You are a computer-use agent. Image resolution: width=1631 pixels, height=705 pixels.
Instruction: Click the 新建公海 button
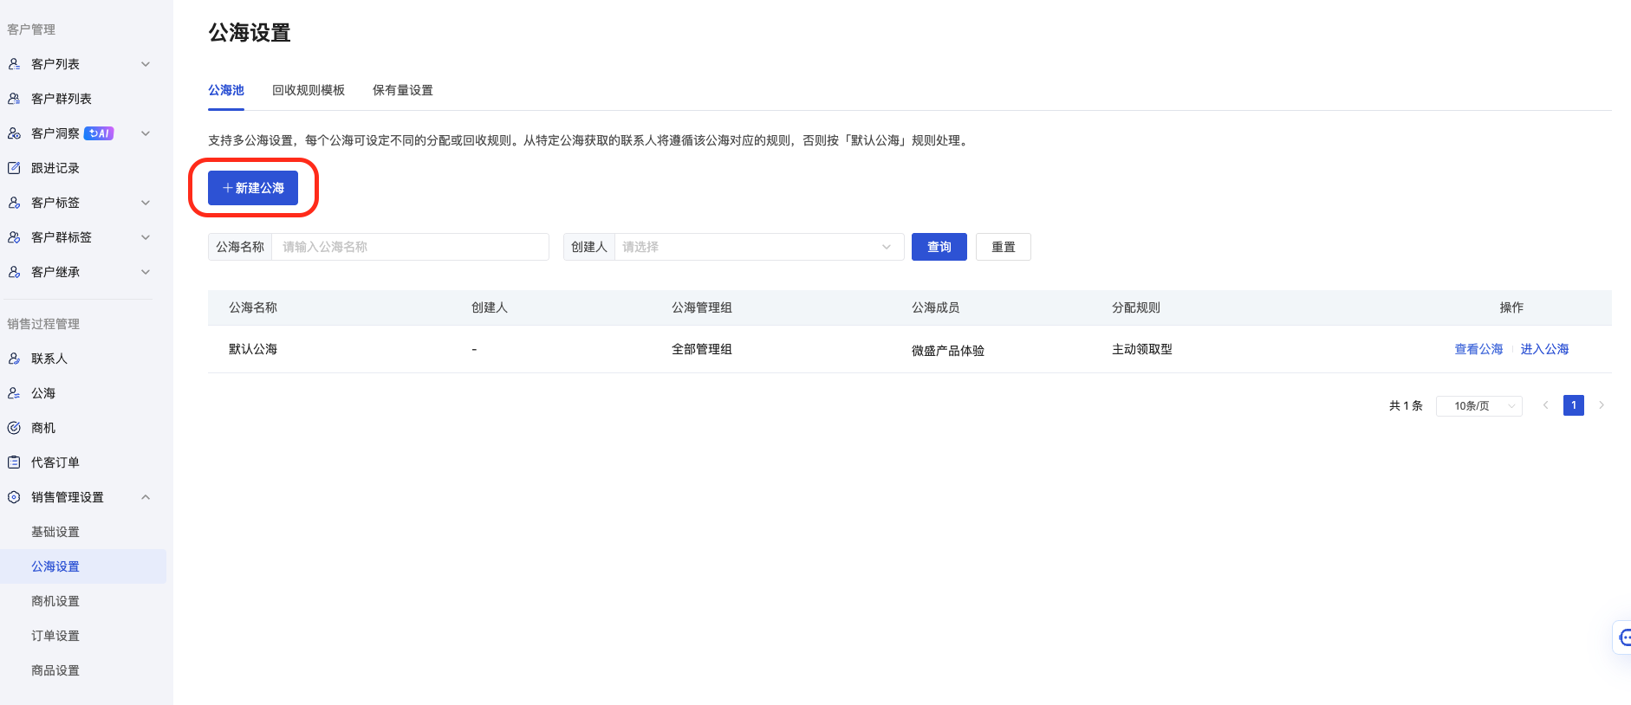point(253,188)
